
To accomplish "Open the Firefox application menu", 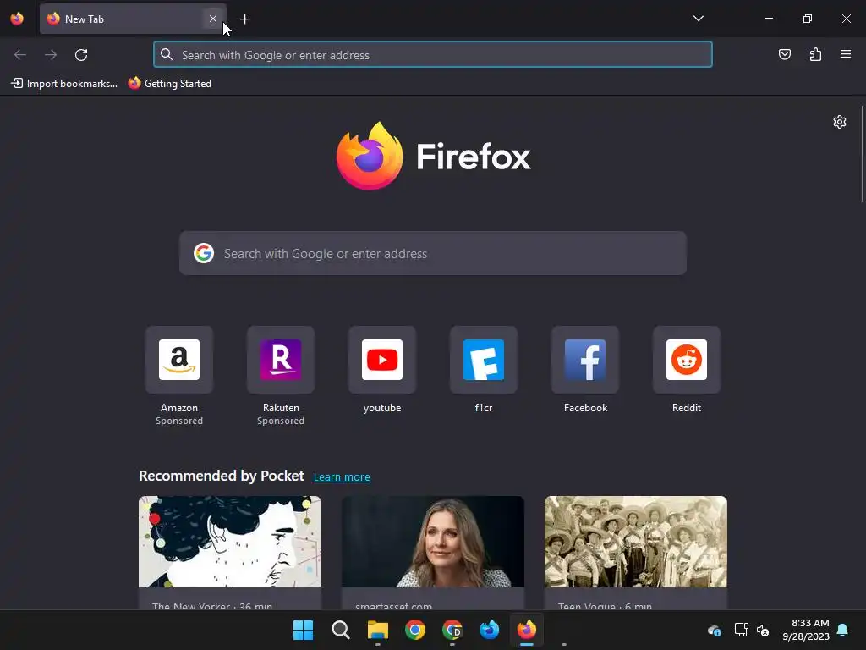I will pos(846,54).
